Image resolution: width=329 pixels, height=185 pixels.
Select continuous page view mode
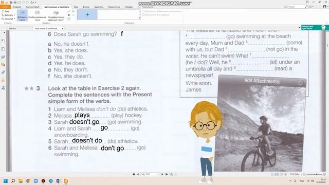(277, 174)
